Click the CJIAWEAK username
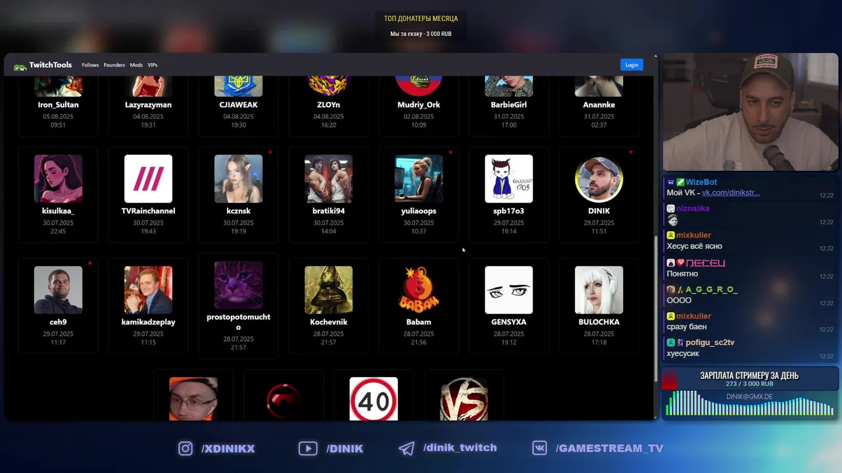842x473 pixels. (238, 105)
